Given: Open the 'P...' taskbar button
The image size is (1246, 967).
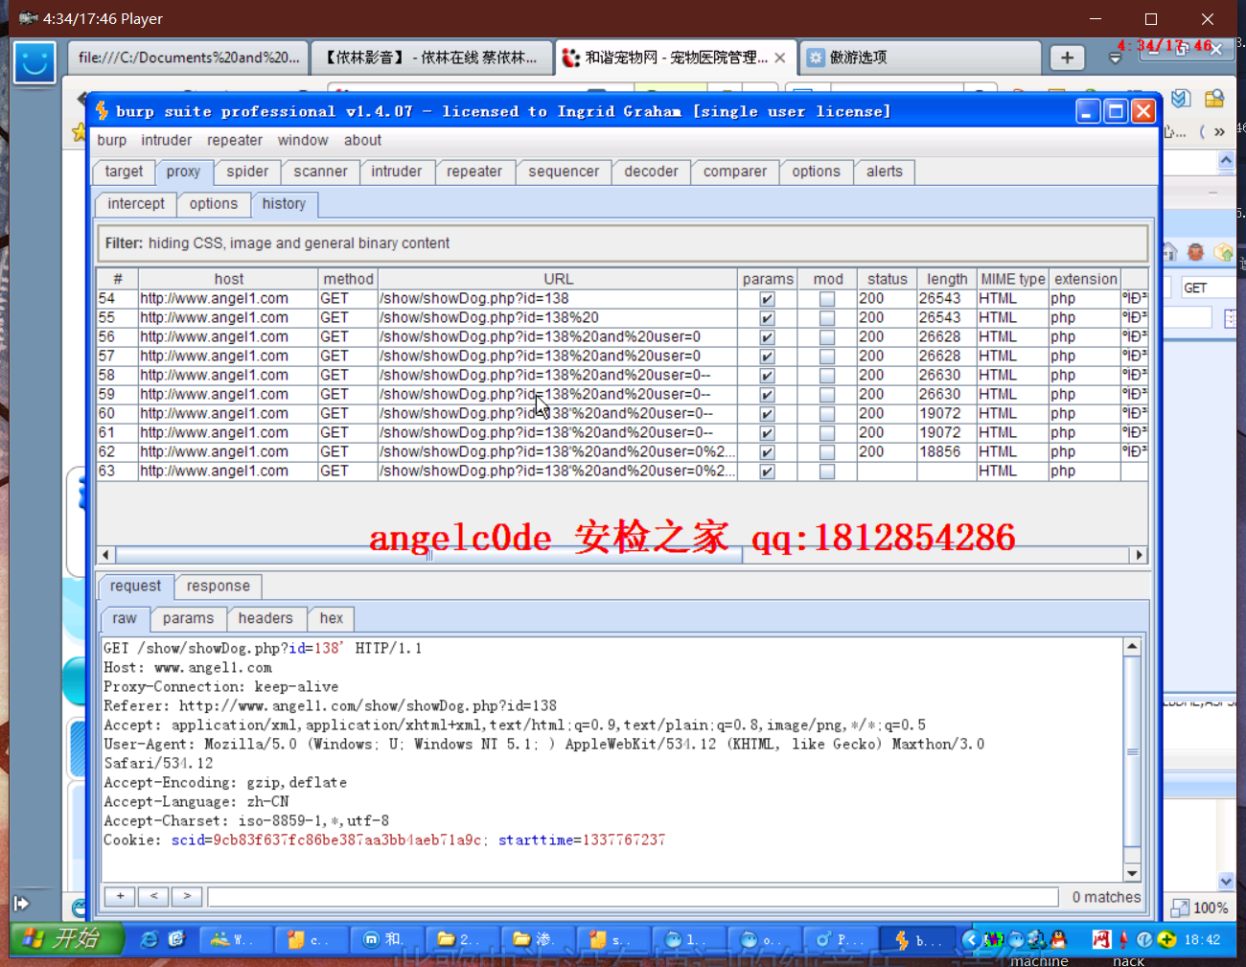Looking at the screenshot, I should [x=841, y=940].
